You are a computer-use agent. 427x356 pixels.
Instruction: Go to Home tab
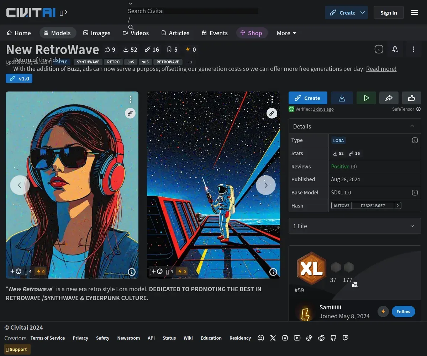coord(19,33)
